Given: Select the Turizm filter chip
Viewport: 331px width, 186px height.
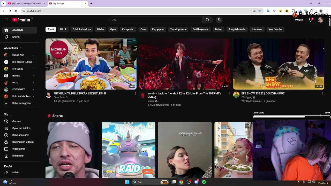Looking at the screenshot, I should [x=219, y=29].
